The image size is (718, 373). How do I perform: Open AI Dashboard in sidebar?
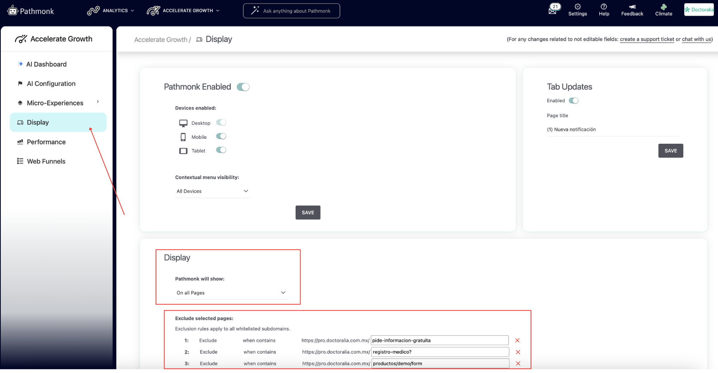46,64
